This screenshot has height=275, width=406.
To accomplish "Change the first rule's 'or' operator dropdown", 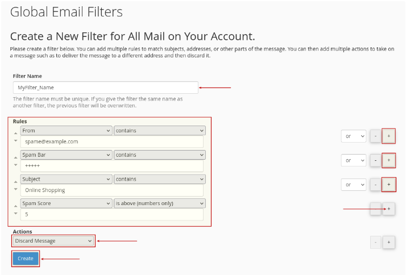I will 354,136.
